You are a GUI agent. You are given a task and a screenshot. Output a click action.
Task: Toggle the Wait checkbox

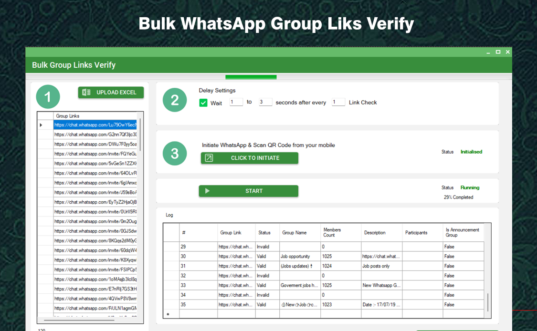tap(203, 103)
